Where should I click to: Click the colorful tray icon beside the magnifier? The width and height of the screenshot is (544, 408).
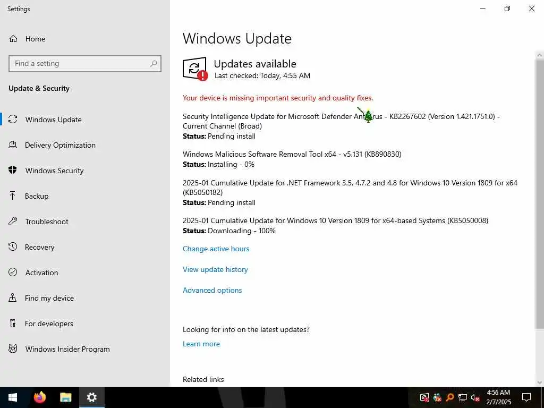point(437,397)
